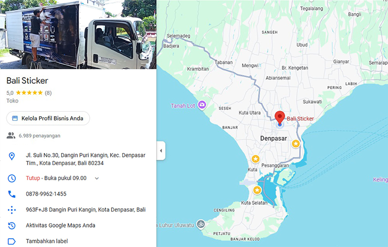The height and width of the screenshot is (247, 388).
Task: Click the plus code dots icon
Action: 12,210
